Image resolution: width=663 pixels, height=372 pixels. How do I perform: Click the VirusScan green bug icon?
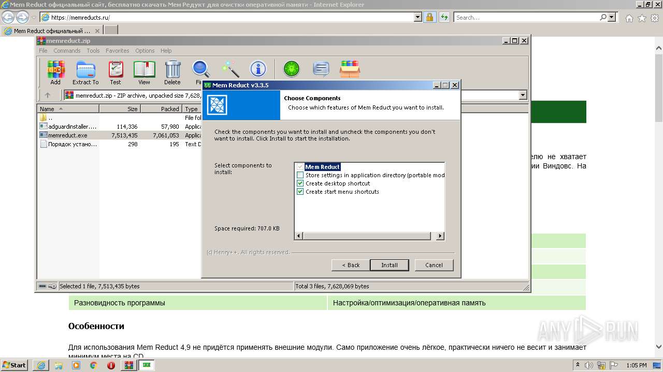292,69
